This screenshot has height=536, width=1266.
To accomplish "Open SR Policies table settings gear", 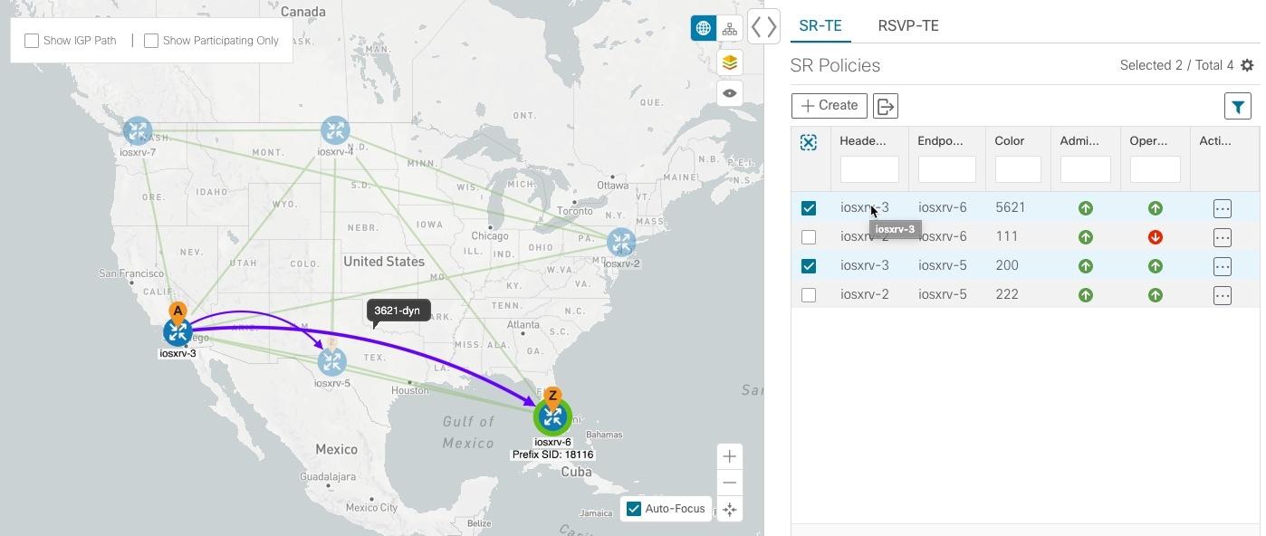I will tap(1247, 65).
